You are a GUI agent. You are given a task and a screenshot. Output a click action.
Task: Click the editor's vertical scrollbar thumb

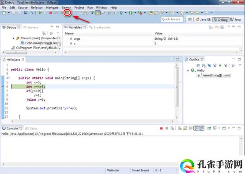(x=177, y=87)
